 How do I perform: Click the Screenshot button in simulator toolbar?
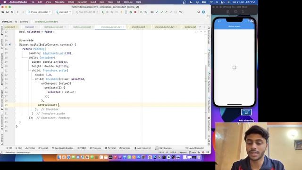tap(235, 11)
